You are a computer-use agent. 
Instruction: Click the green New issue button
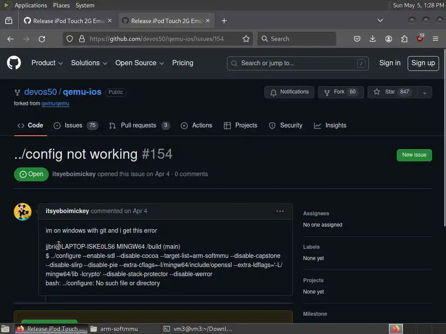[x=414, y=155]
